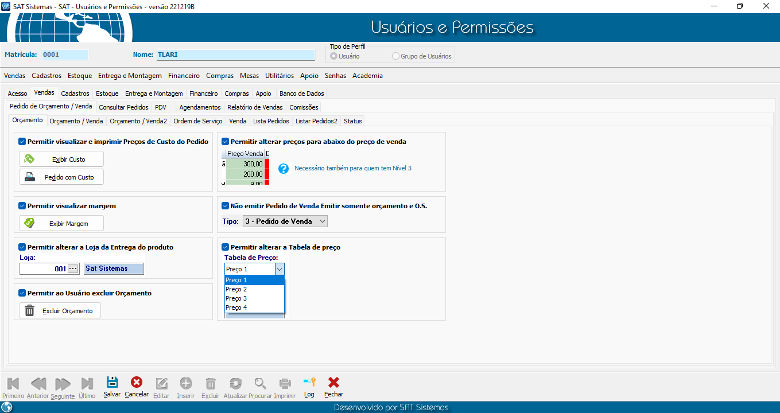780x413 pixels.
Task: Click the Nome field containing TLARI
Action: (235, 55)
